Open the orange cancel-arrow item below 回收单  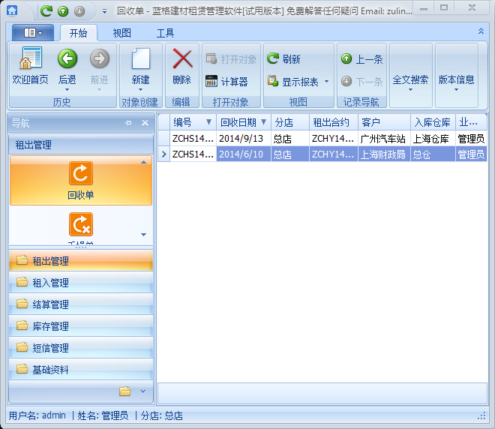coord(81,224)
